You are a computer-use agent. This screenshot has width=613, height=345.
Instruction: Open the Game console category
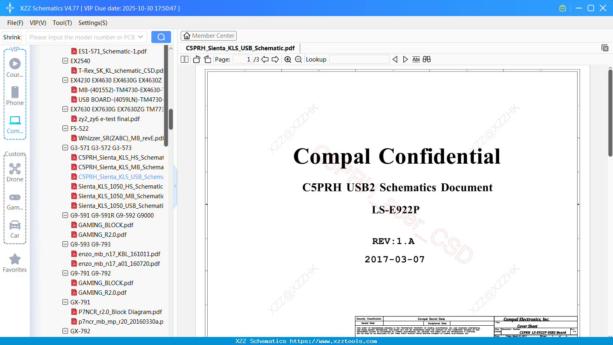[x=15, y=197]
